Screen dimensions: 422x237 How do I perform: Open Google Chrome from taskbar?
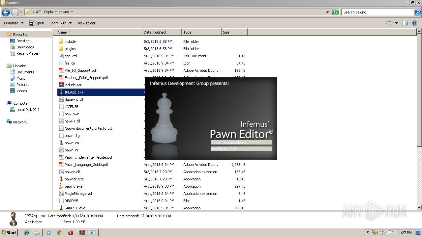click(x=59, y=233)
